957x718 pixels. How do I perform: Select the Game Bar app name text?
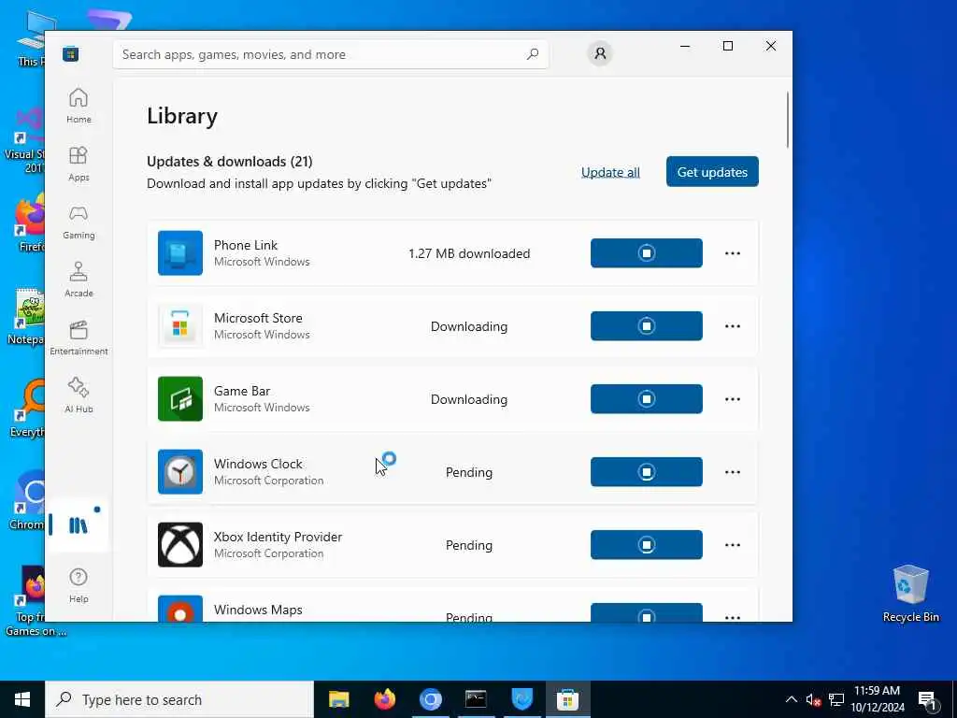(242, 391)
